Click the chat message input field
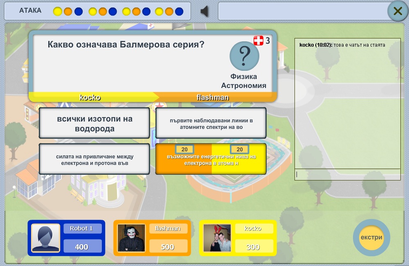 point(347,174)
